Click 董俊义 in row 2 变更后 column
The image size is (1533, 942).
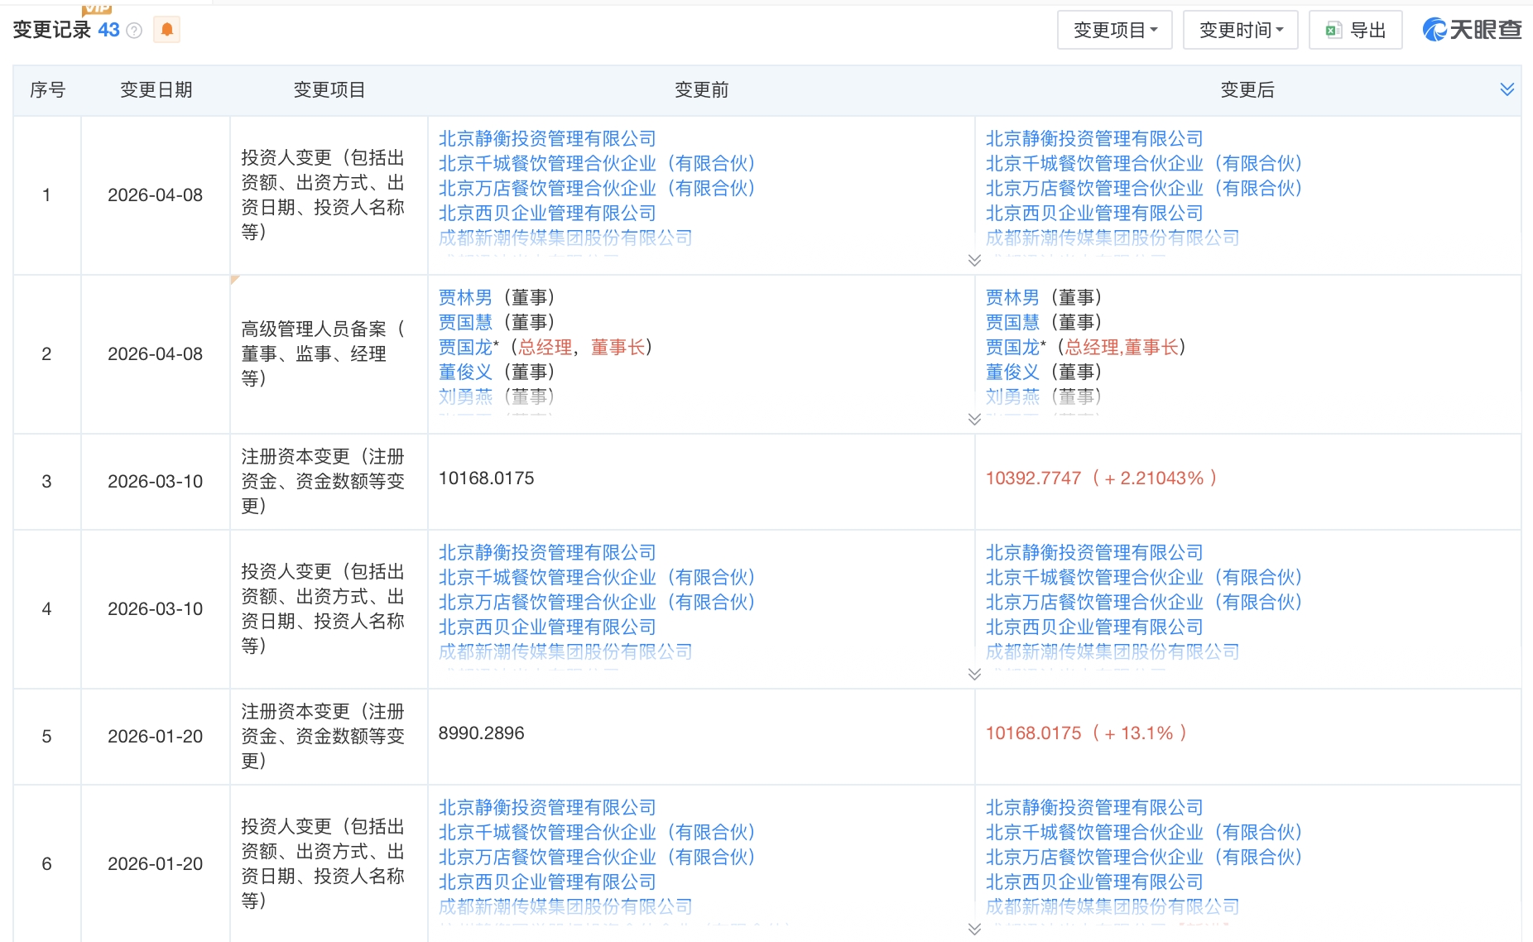pyautogui.click(x=1012, y=372)
